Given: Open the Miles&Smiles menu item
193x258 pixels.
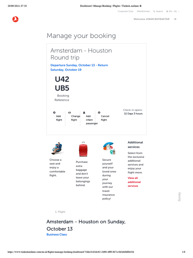Looking at the screenshot, I should [143, 11].
